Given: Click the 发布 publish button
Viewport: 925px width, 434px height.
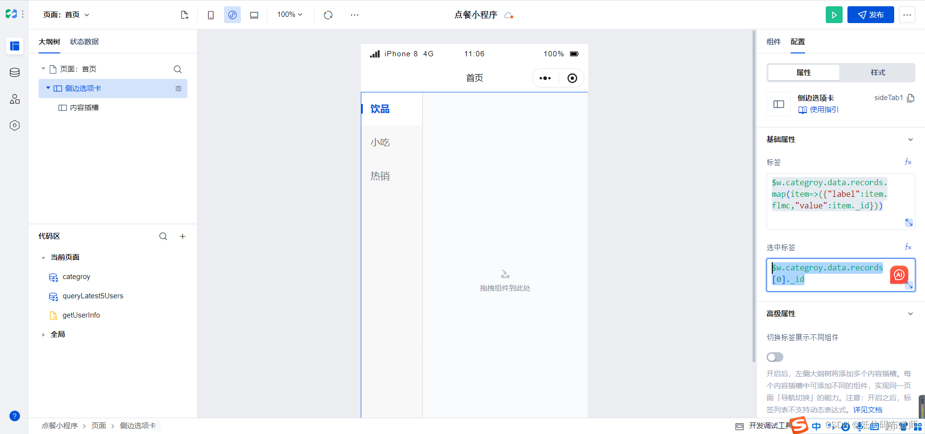Looking at the screenshot, I should pyautogui.click(x=871, y=15).
